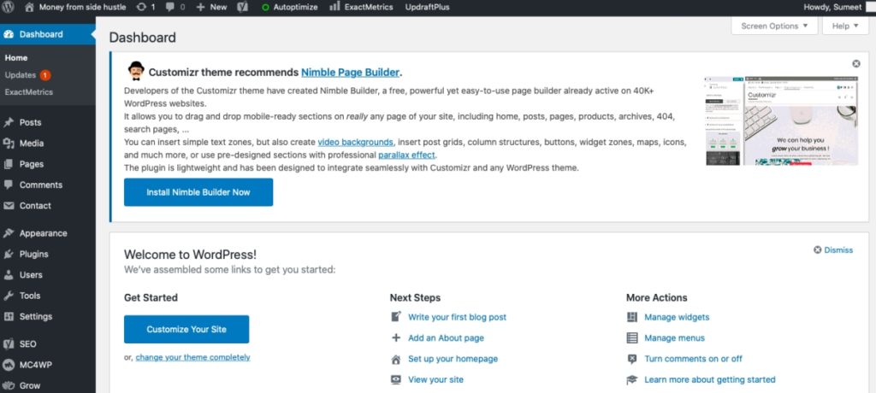
Task: Click Manage menus link
Action: [x=674, y=338]
